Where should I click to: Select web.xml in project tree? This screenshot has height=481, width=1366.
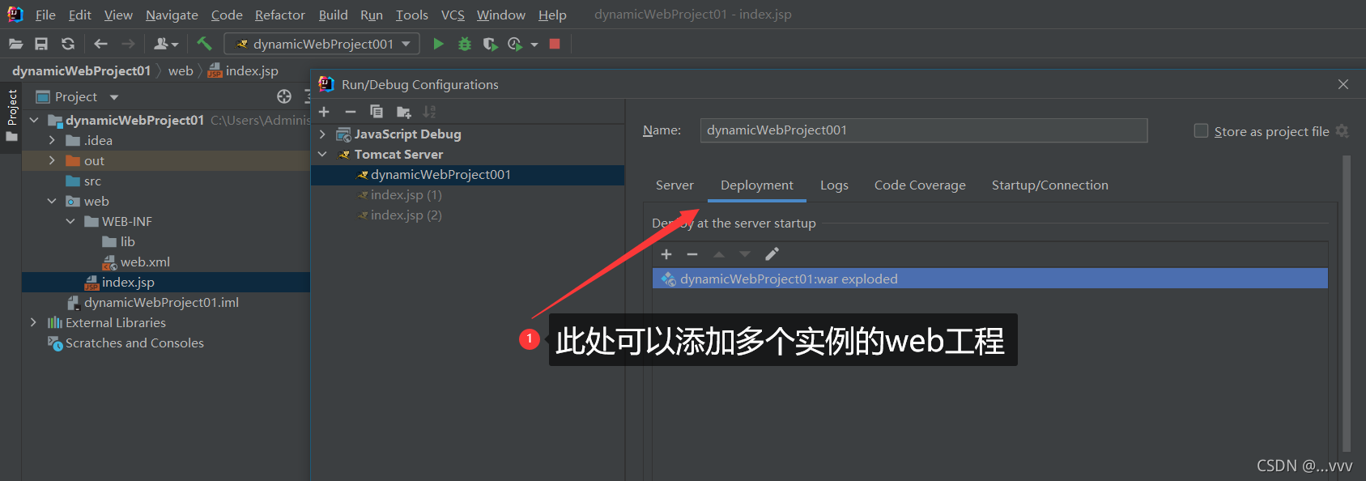click(x=136, y=262)
